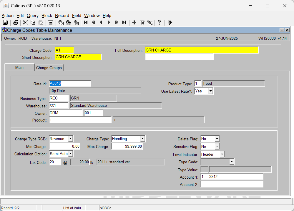The image size is (294, 211).
Task: Click the Cancel Query toolbar icon
Action: [76, 22]
